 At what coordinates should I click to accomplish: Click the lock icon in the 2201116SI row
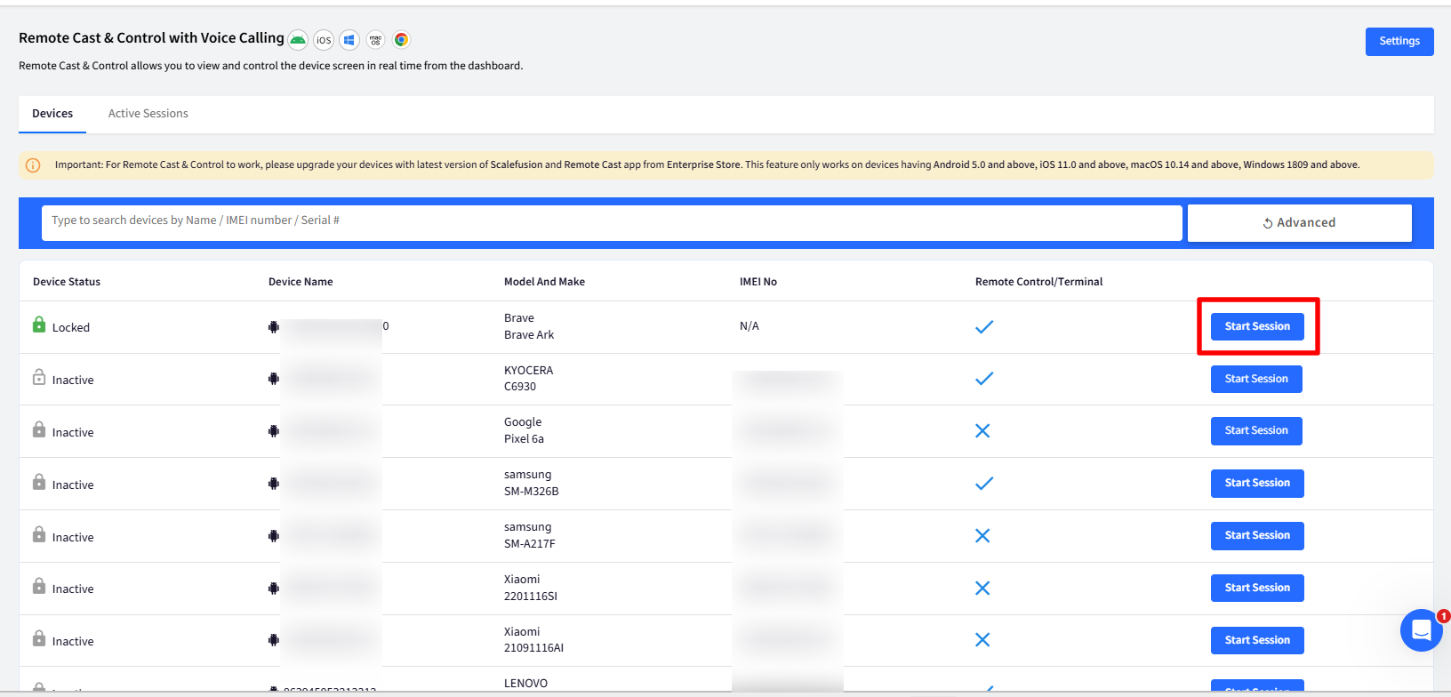pos(39,586)
